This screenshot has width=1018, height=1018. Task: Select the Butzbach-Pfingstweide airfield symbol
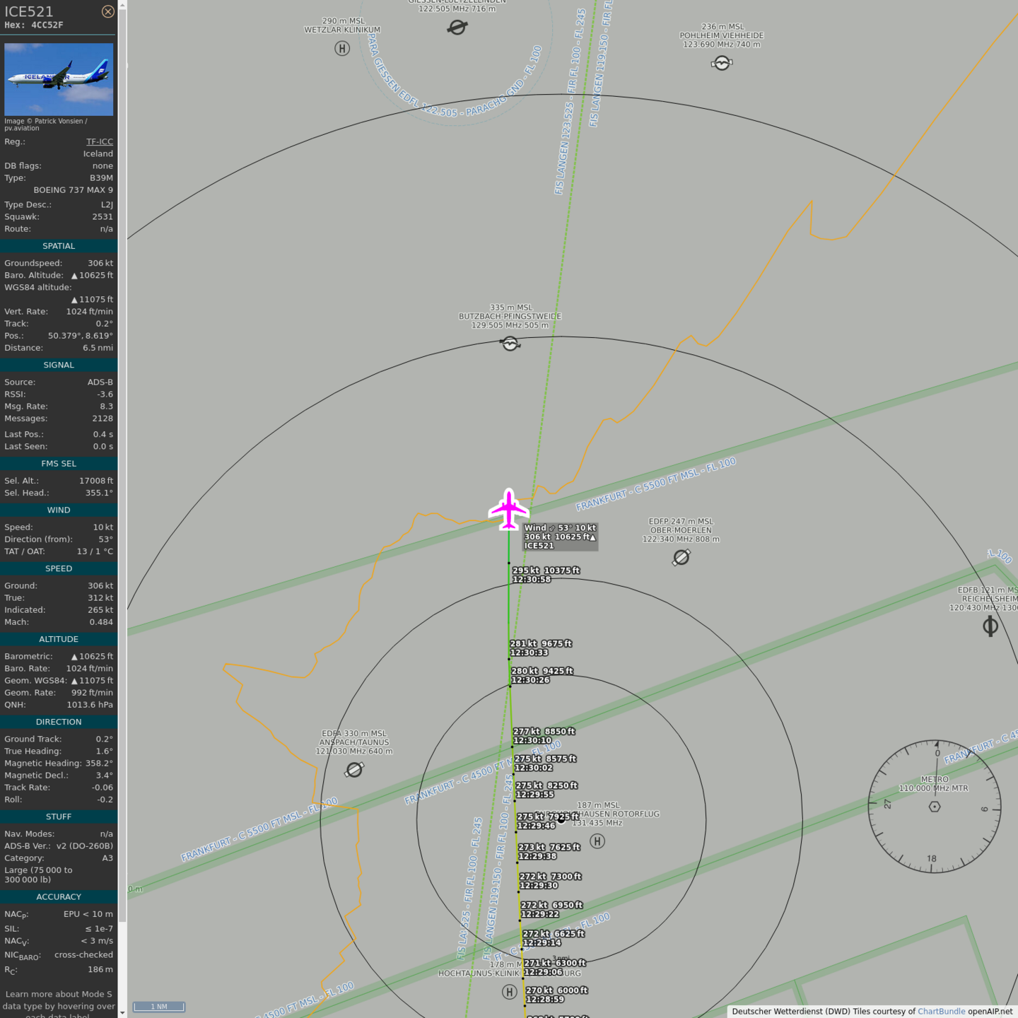[x=510, y=344]
